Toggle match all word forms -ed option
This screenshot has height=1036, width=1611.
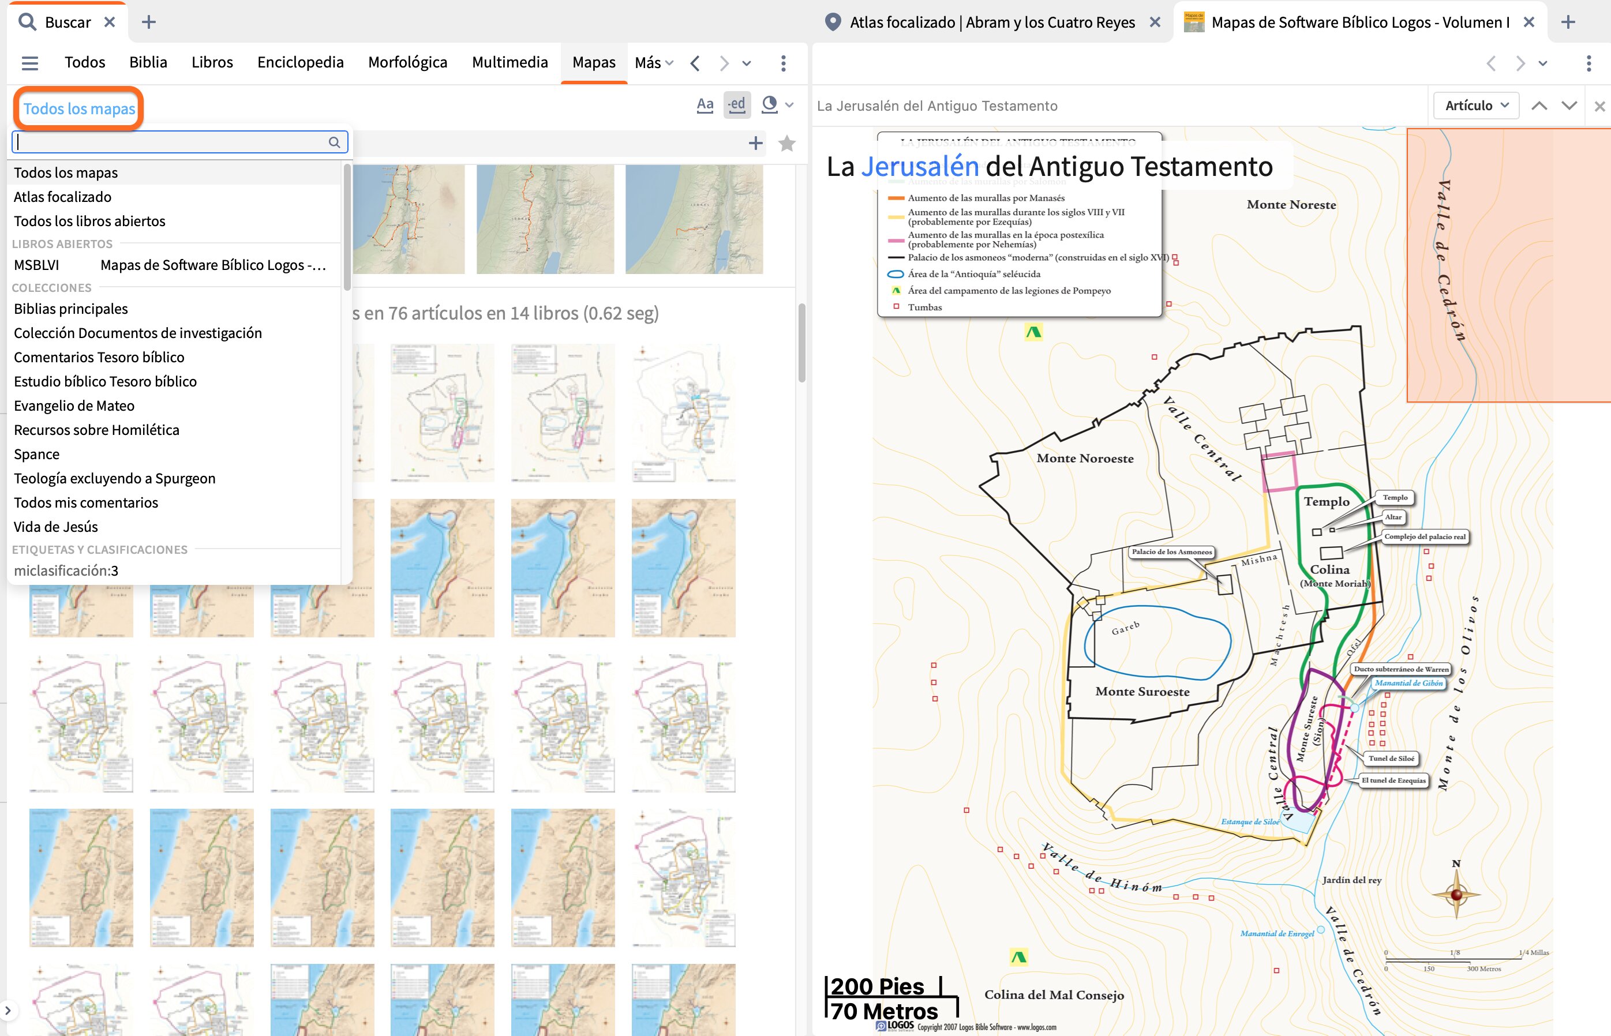[x=737, y=105]
